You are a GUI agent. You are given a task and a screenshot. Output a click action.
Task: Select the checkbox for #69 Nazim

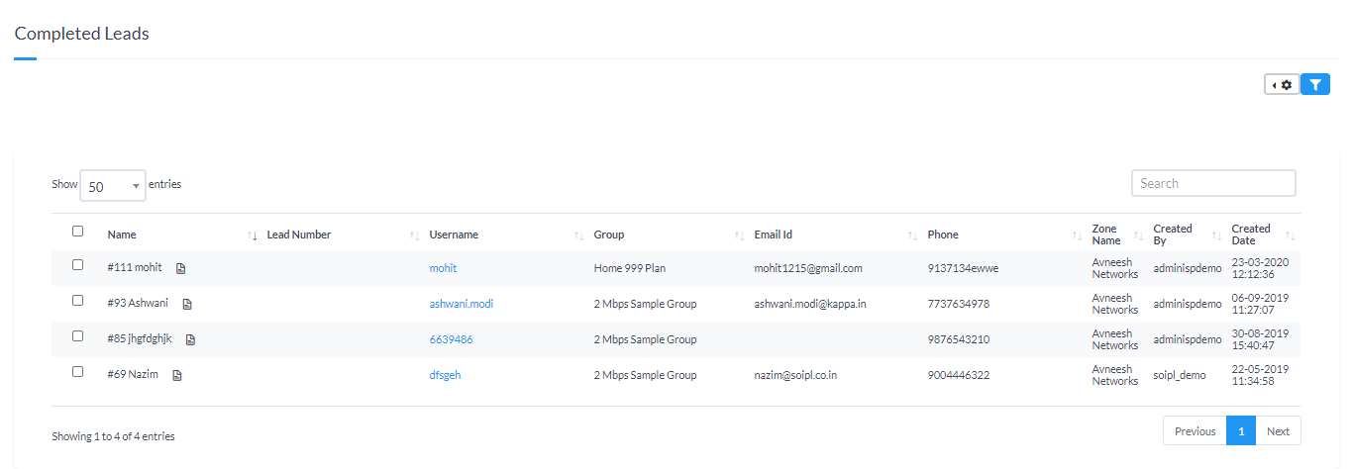pos(78,372)
